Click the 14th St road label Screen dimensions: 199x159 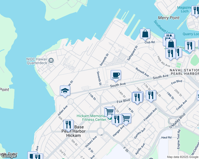click(x=122, y=94)
